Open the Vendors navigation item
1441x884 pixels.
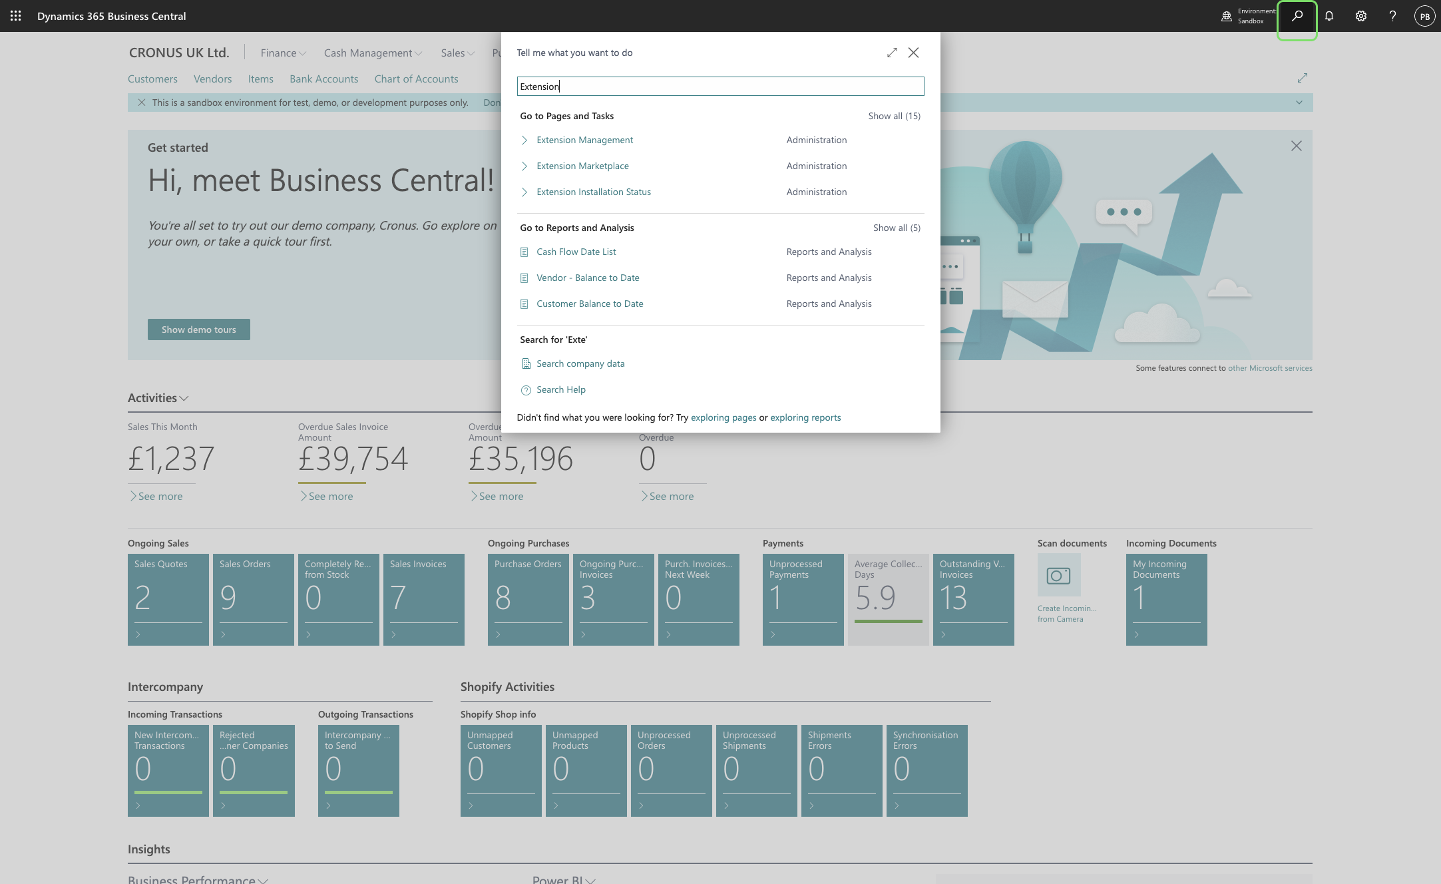point(212,79)
